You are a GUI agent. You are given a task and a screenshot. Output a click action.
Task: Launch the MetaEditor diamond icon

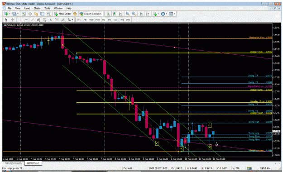(x=75, y=14)
